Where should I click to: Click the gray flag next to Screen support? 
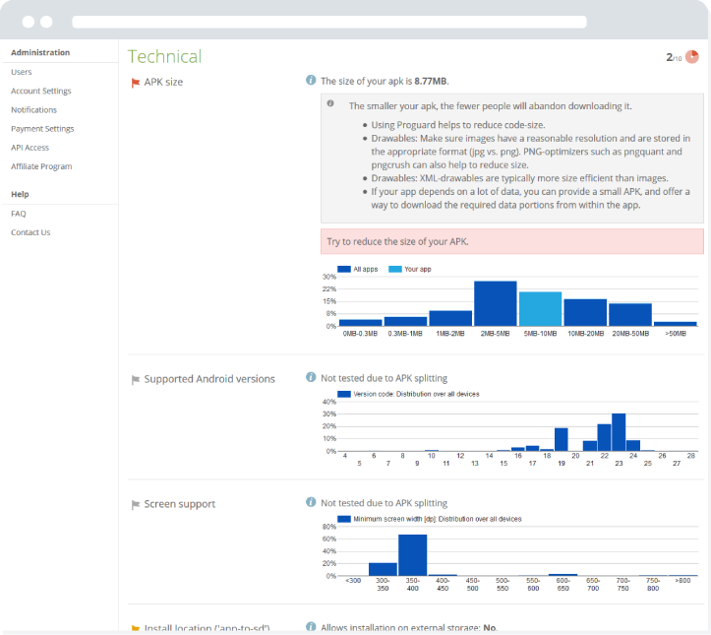136,505
